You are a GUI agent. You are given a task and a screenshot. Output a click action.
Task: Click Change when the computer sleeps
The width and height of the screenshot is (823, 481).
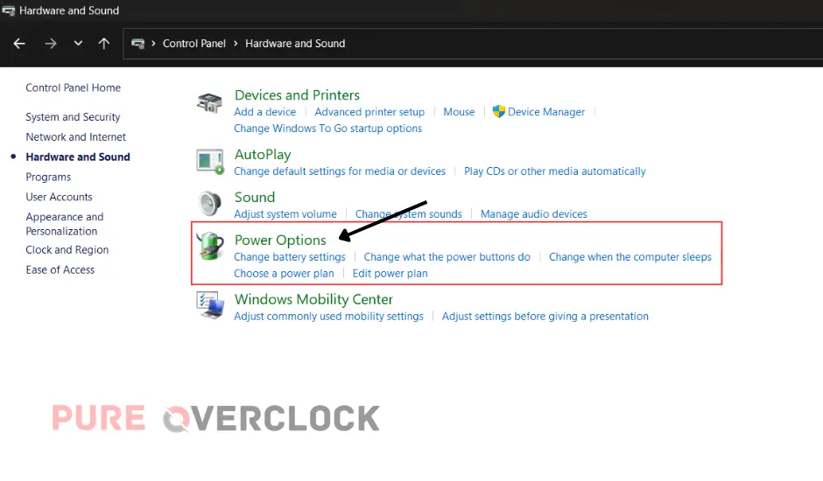(630, 257)
